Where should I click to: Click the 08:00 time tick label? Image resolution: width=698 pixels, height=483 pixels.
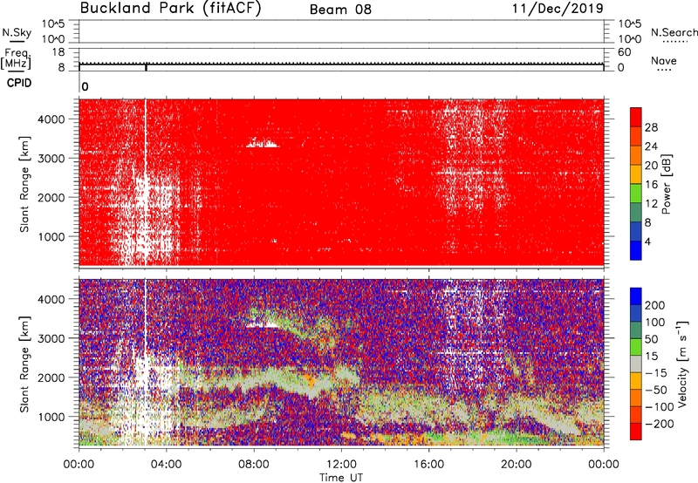click(x=254, y=465)
